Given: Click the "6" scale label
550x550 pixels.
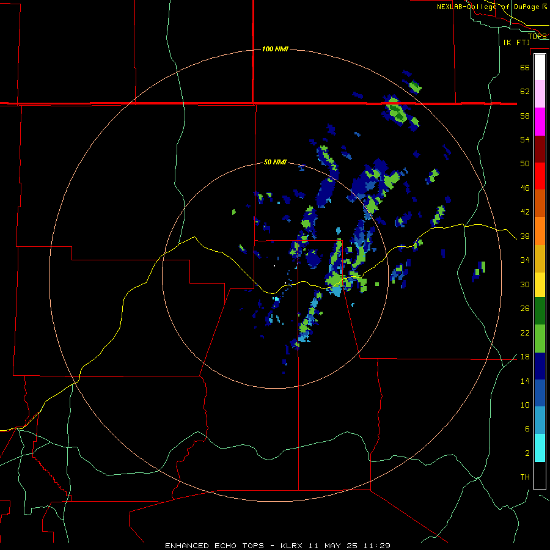Looking at the screenshot, I should 527,428.
